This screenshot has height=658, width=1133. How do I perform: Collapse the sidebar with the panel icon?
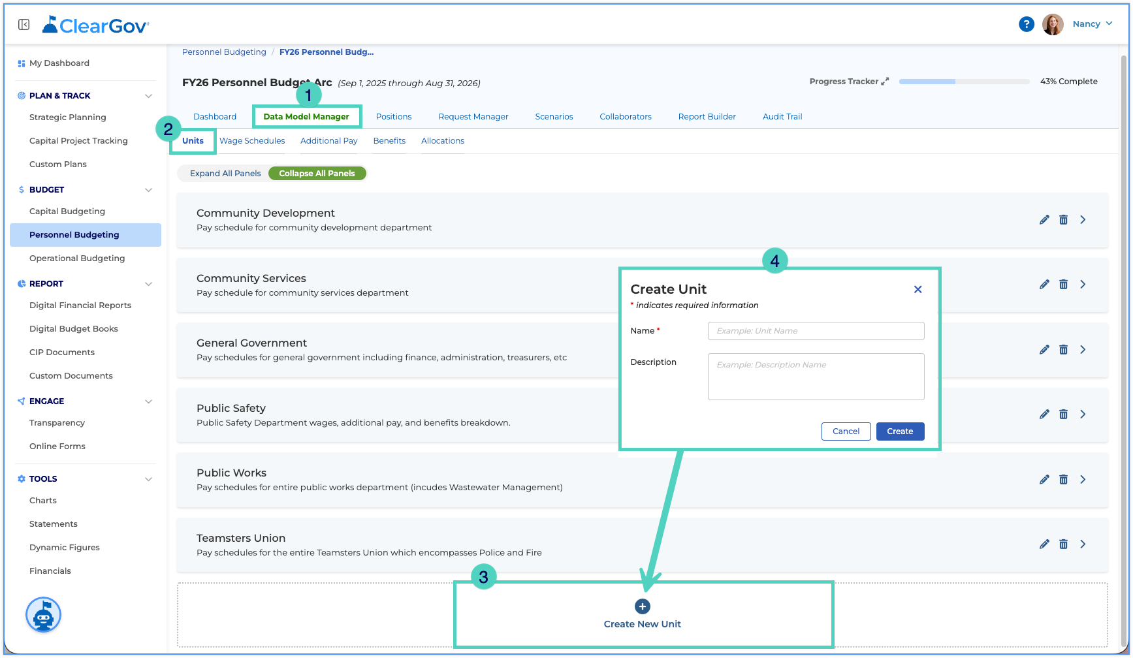click(x=24, y=24)
